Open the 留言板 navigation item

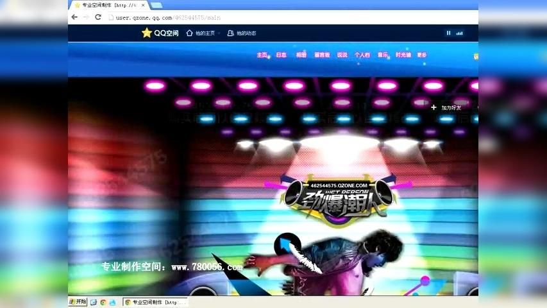[322, 55]
